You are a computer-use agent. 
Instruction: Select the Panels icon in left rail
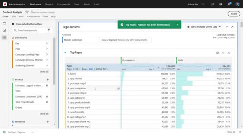point(4,24)
